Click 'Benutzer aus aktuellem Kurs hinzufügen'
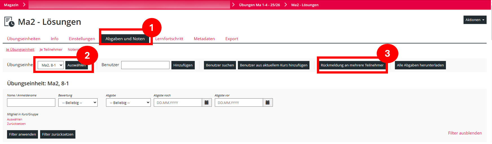 tap(273, 65)
